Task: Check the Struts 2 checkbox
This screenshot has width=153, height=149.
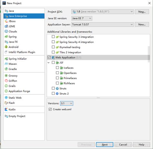Action: pos(53,94)
